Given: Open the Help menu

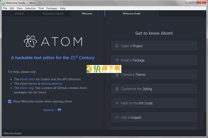Looking at the screenshot, I should click(x=63, y=8).
